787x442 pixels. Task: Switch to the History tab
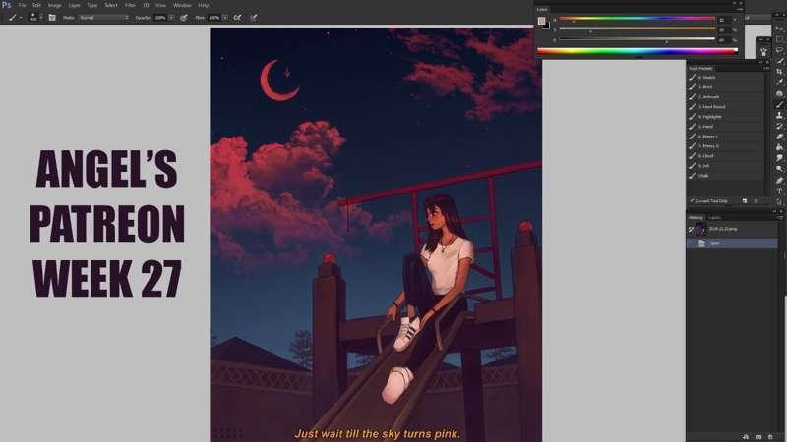coord(696,217)
